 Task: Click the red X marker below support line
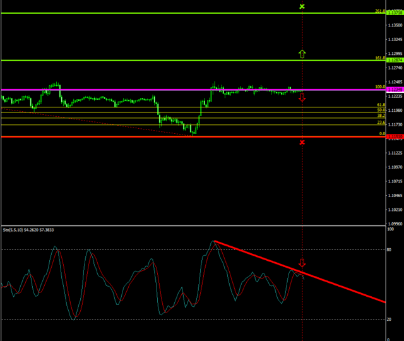pyautogui.click(x=302, y=143)
